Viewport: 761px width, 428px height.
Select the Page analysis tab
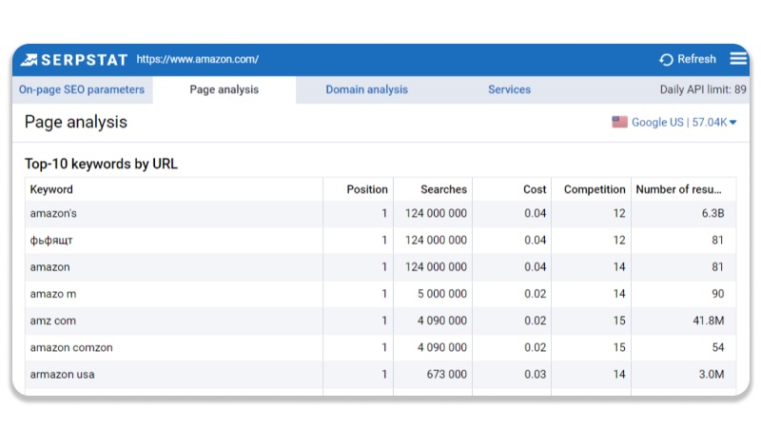pyautogui.click(x=224, y=89)
